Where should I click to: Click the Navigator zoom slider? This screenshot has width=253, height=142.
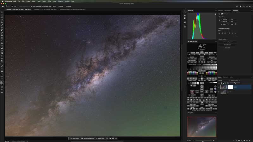click(x=202, y=140)
